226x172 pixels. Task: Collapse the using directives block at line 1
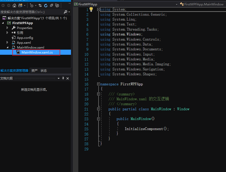[98, 10]
